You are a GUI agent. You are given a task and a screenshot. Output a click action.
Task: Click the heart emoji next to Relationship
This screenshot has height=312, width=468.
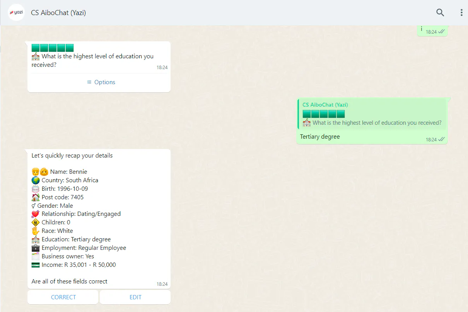(36, 214)
